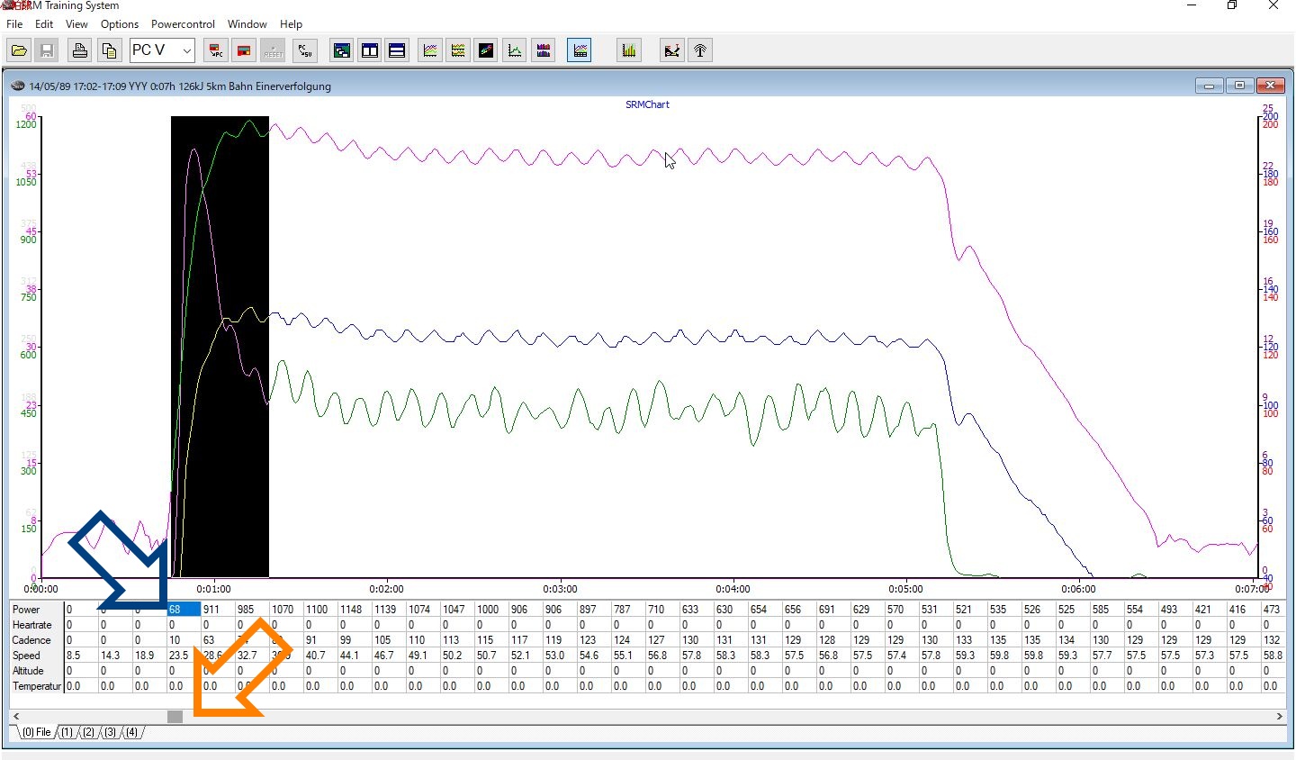1296x760 pixels.
Task: Open the Window menu
Action: [x=247, y=24]
